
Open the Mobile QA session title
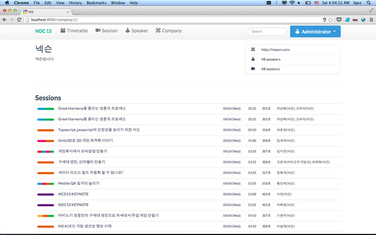pyautogui.click(x=79, y=183)
